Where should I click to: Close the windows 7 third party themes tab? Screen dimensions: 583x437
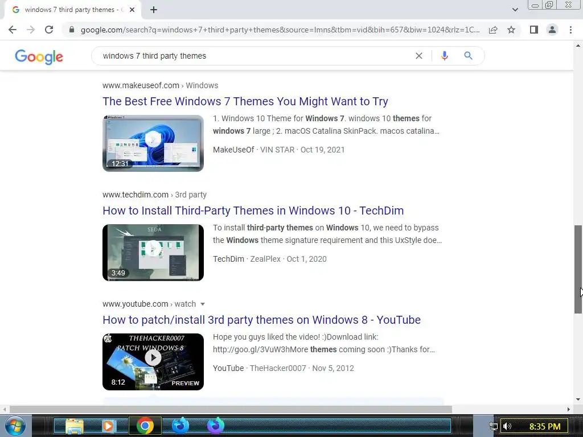click(132, 10)
